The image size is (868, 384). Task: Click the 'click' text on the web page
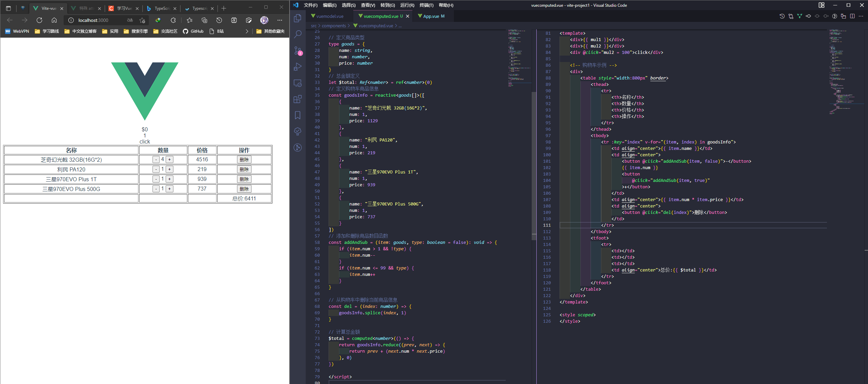(x=144, y=141)
